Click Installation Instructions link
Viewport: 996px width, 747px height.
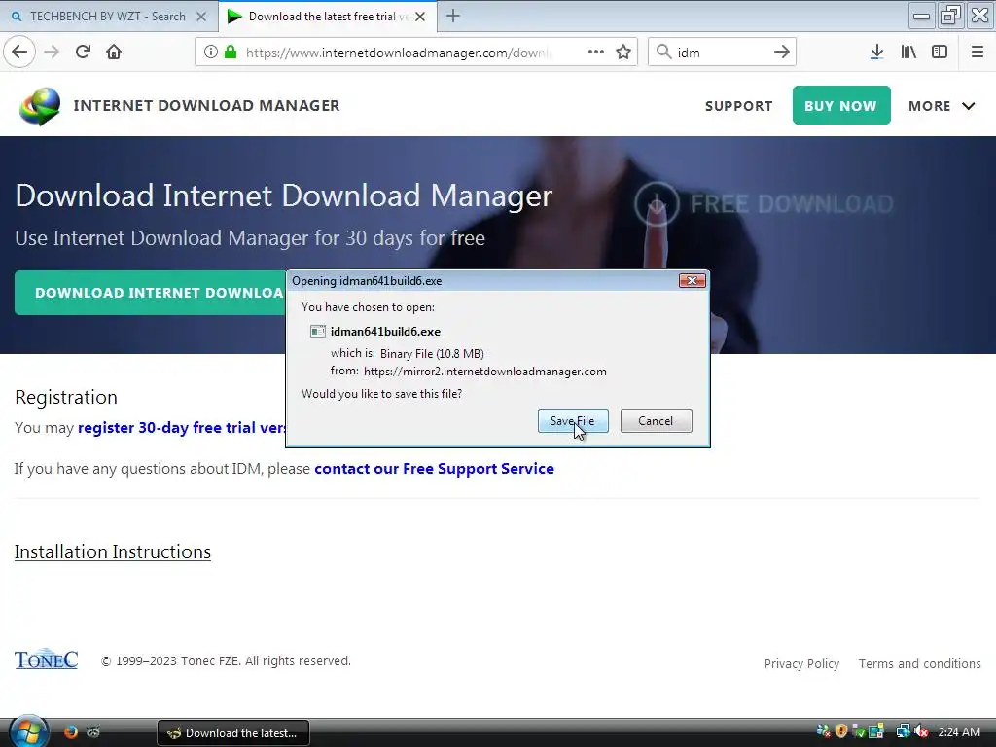tap(113, 552)
